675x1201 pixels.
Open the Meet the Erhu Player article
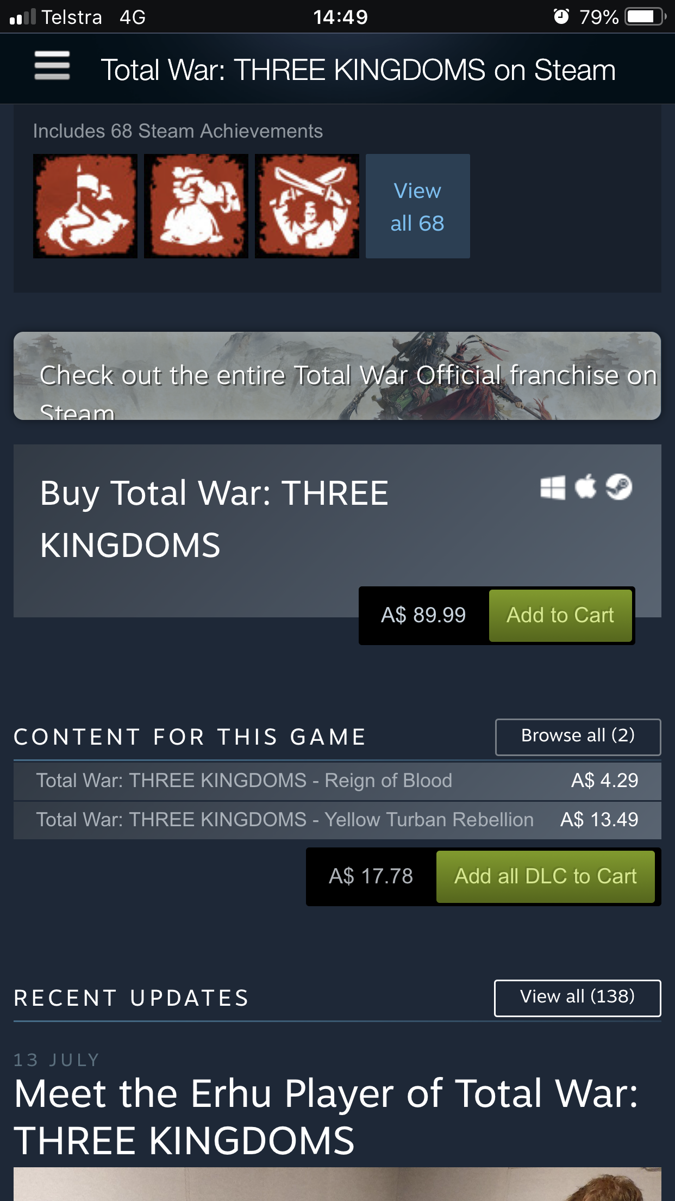326,1116
